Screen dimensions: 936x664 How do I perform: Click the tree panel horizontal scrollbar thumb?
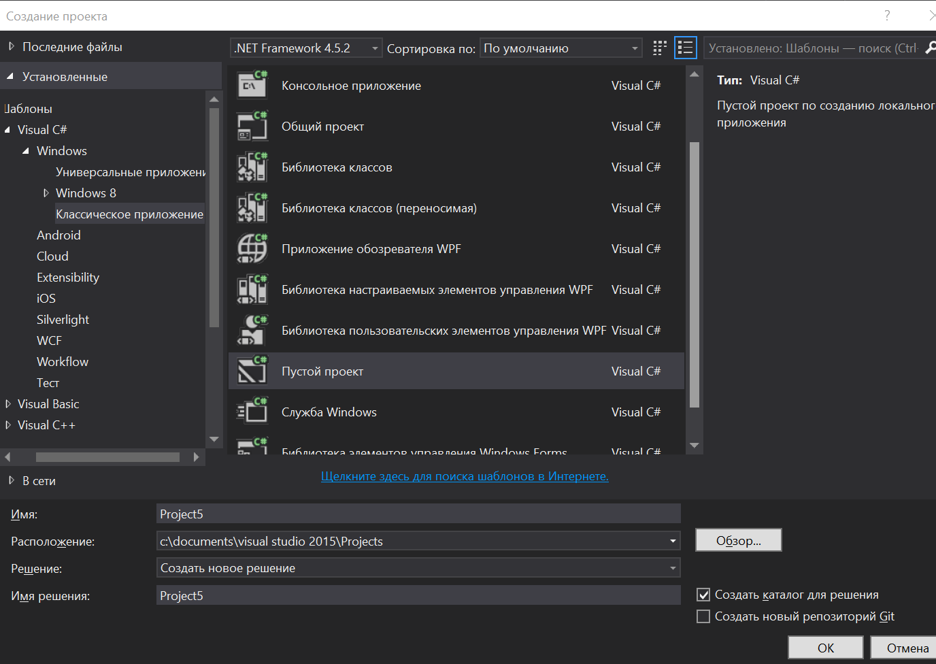click(x=107, y=457)
